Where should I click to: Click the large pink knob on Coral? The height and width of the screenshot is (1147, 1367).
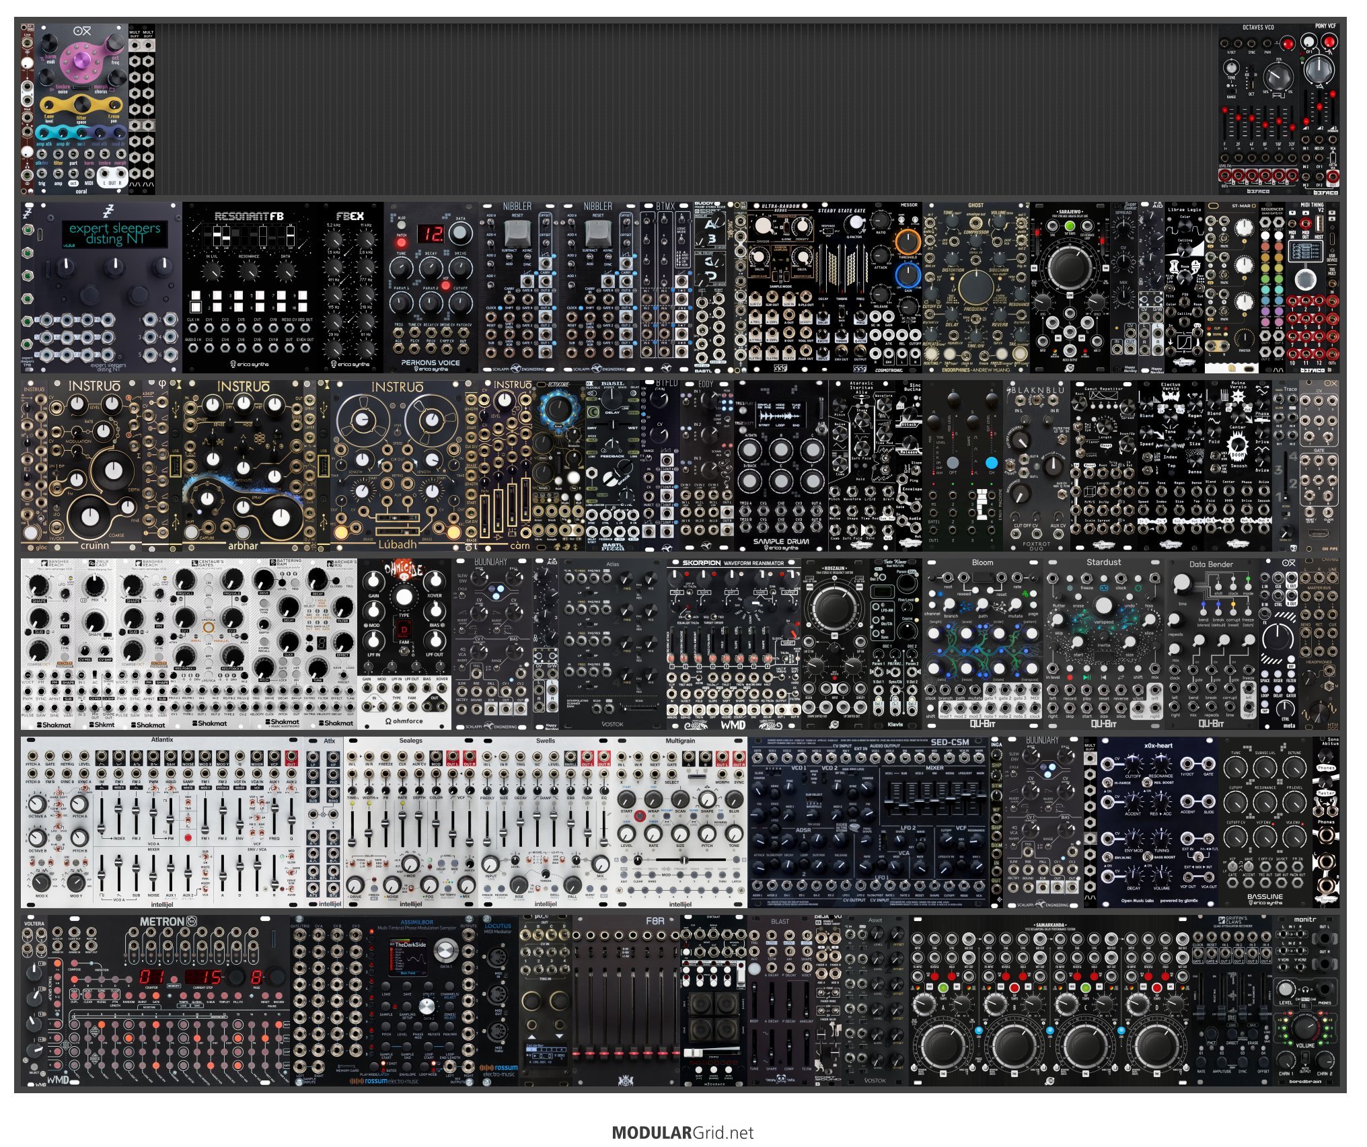pyautogui.click(x=82, y=62)
